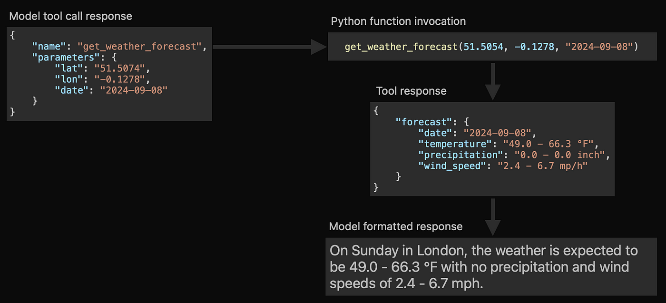The image size is (666, 303).
Task: Click the "Model tool call response" heading
Action: point(71,16)
